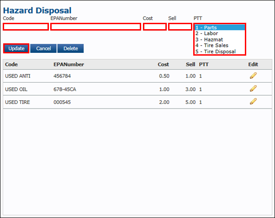Click the Edit column header

point(253,64)
